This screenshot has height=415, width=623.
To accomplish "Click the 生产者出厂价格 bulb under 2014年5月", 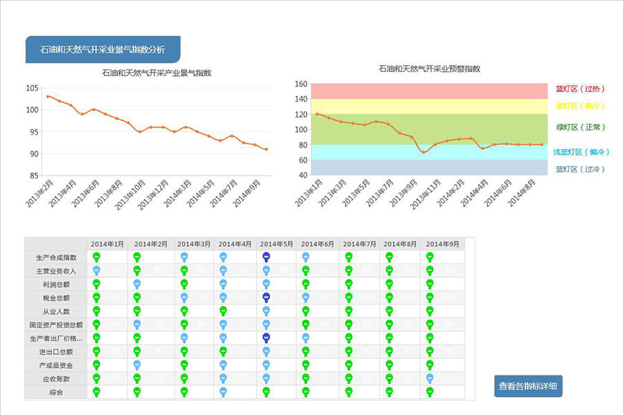I will coord(266,338).
